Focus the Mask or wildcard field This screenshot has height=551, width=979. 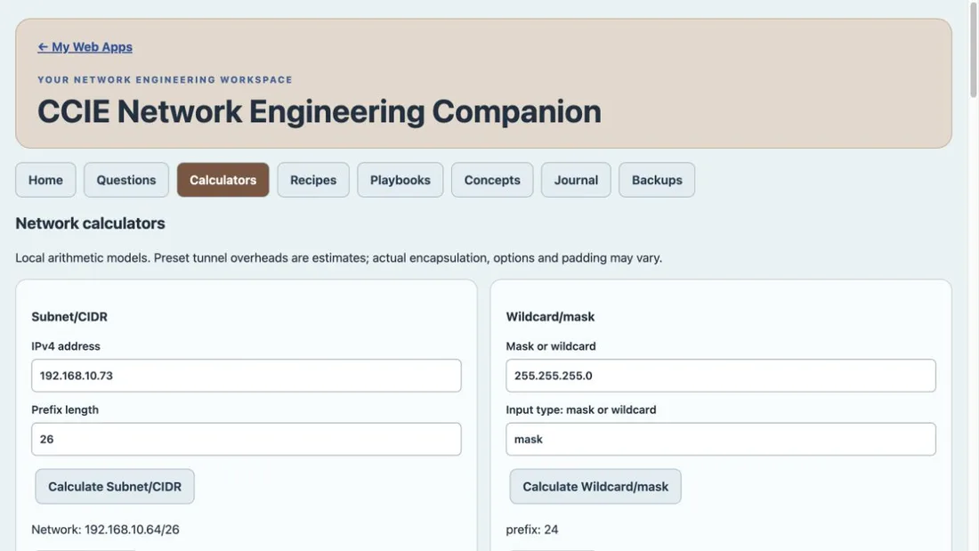(x=721, y=376)
